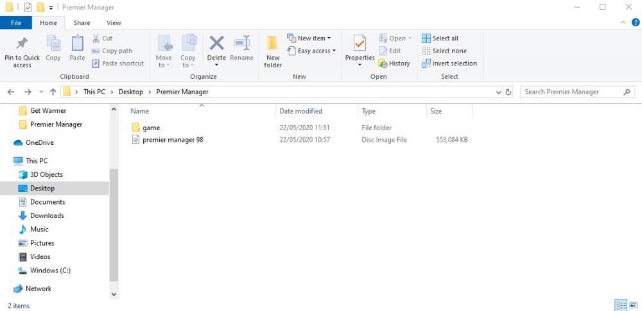Open Premier Manager in navigation pane
The height and width of the screenshot is (311, 642).
click(x=51, y=124)
